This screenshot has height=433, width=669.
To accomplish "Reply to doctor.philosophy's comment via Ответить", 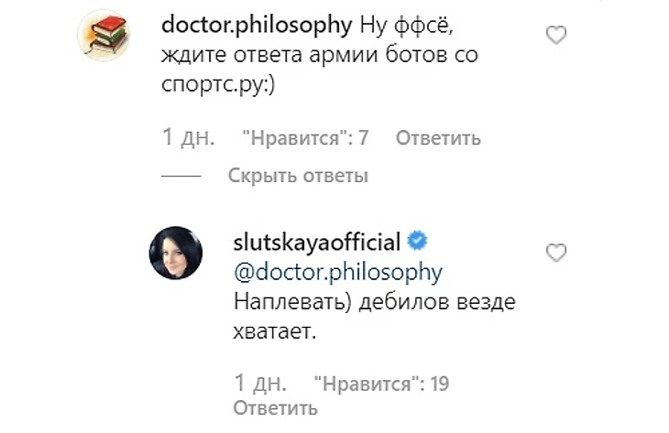I will [x=438, y=139].
